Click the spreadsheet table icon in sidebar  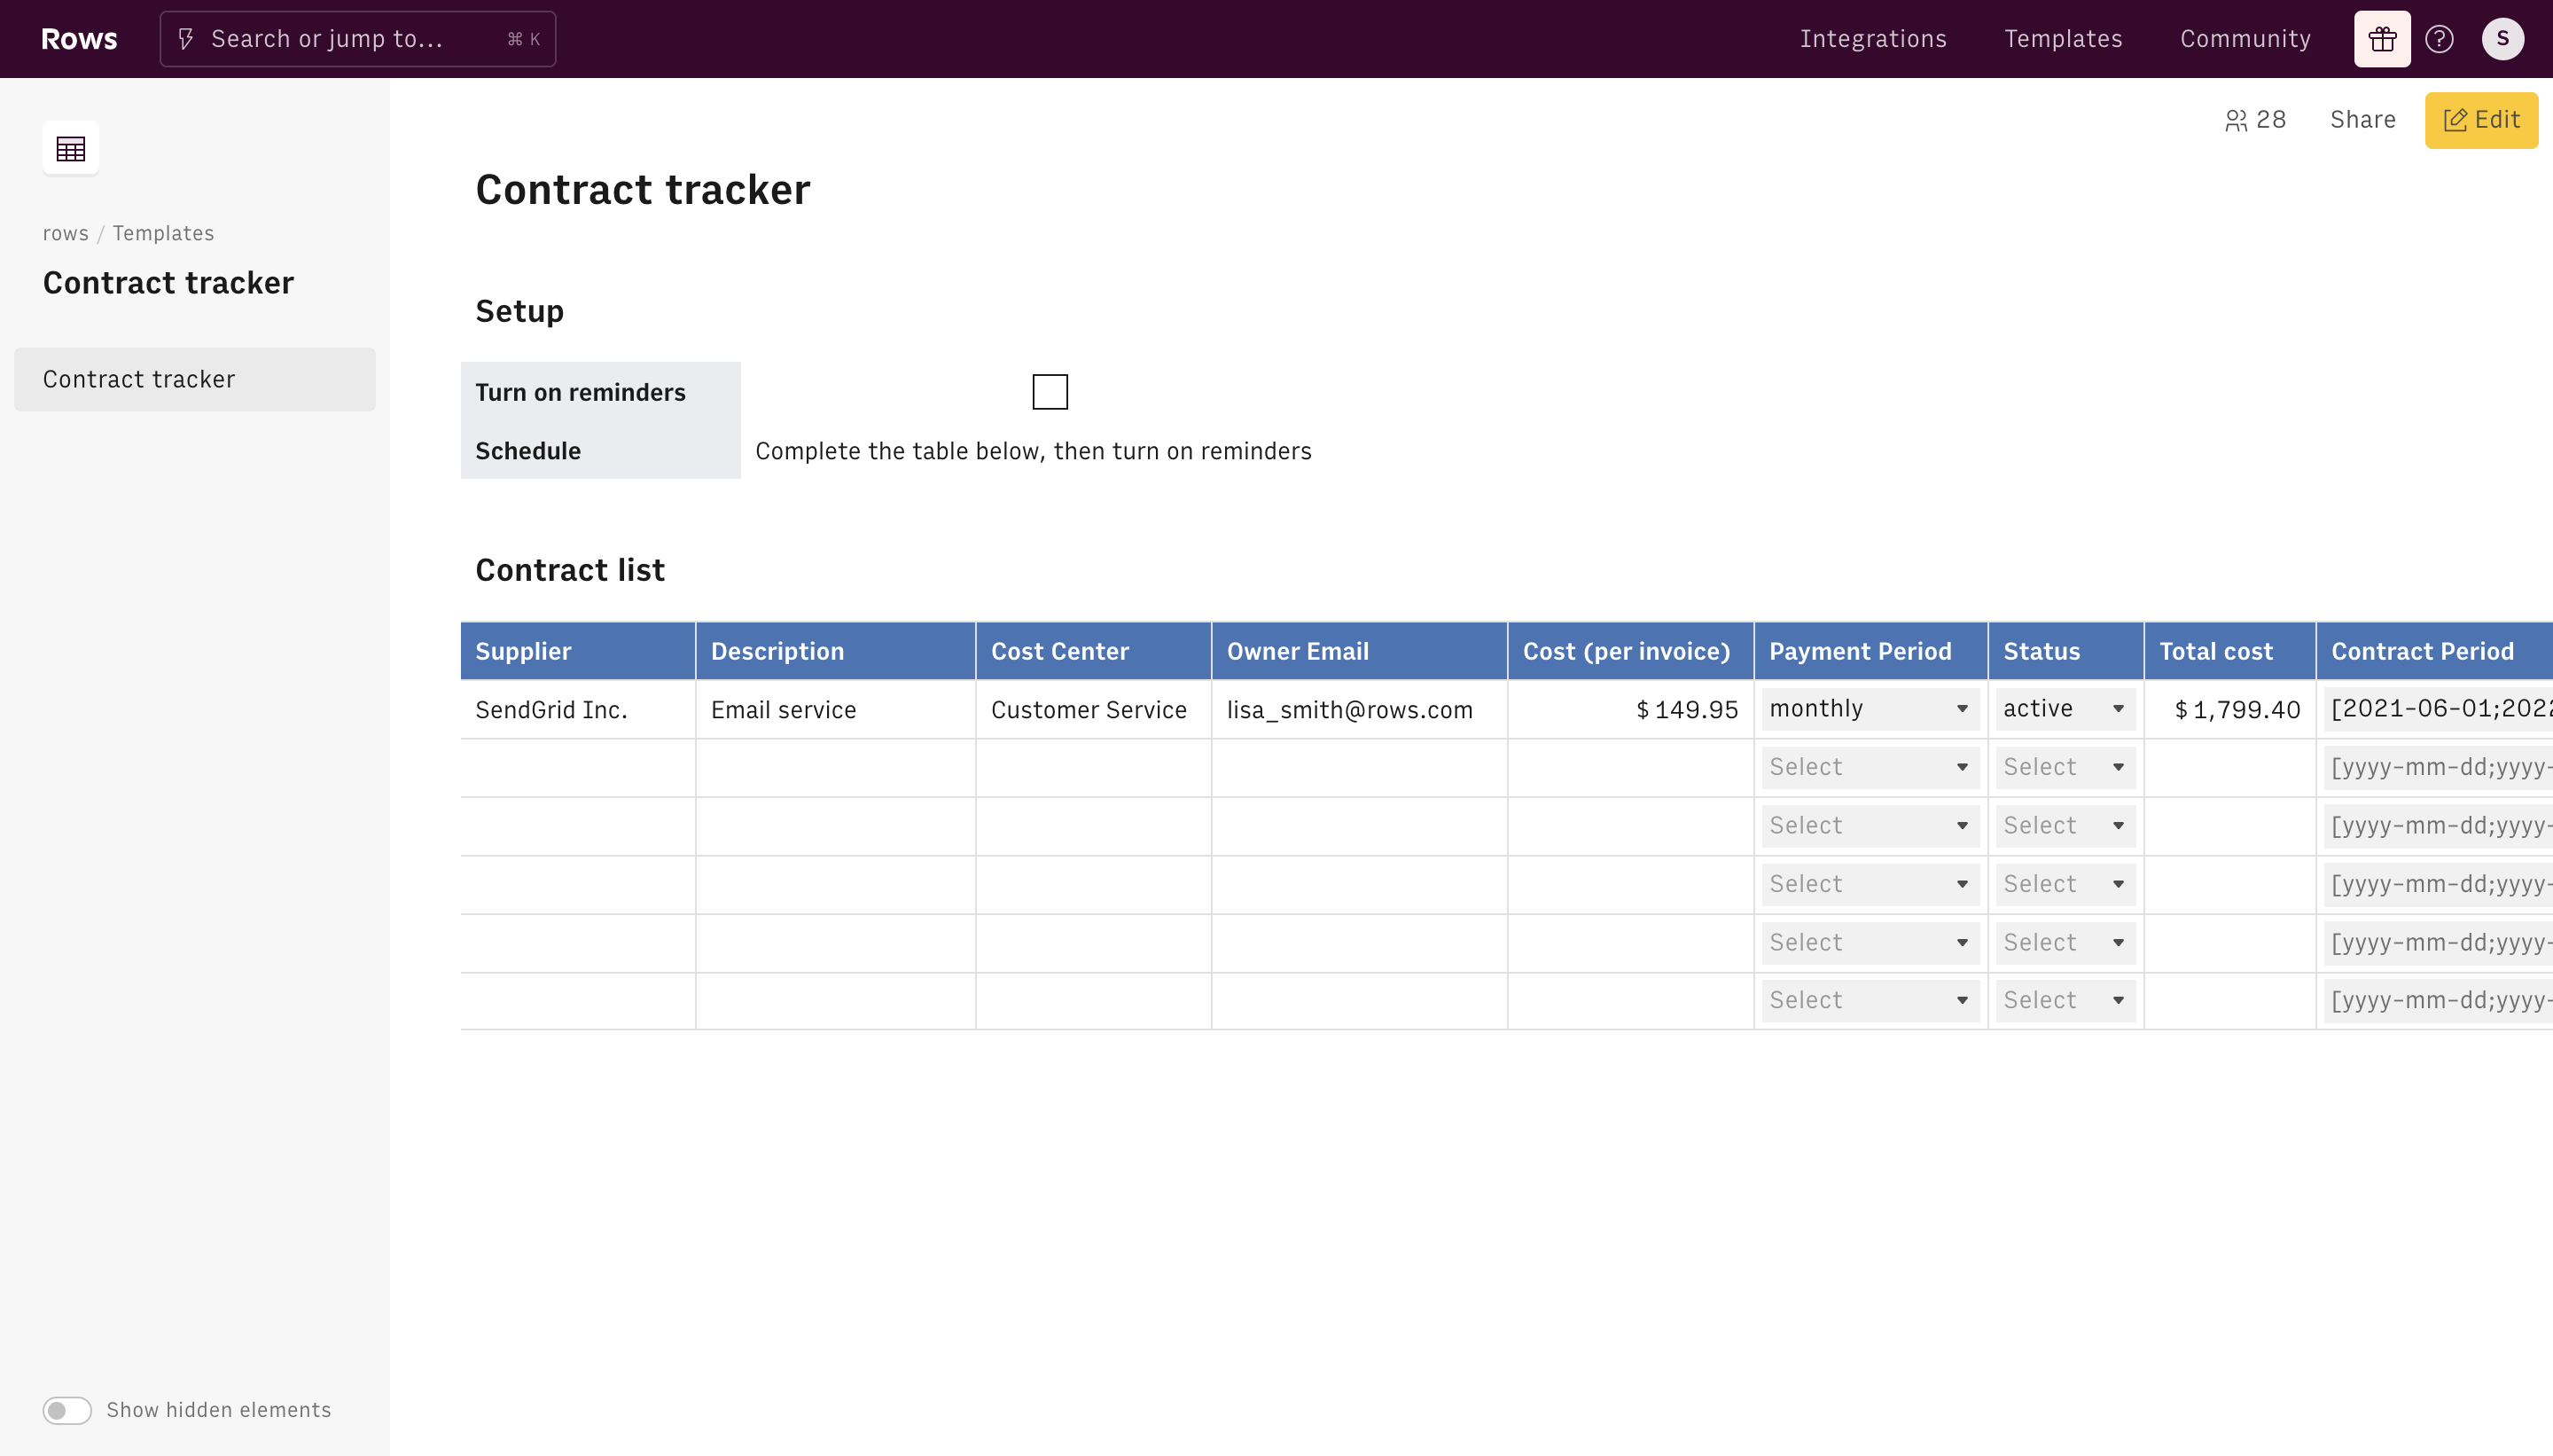(70, 149)
